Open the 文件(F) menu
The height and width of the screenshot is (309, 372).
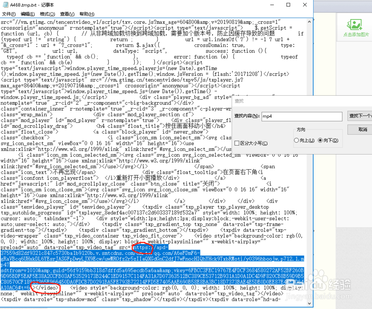[9, 14]
